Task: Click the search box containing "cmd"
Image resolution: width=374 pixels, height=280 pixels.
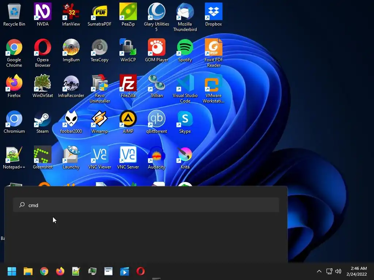Action: point(146,205)
